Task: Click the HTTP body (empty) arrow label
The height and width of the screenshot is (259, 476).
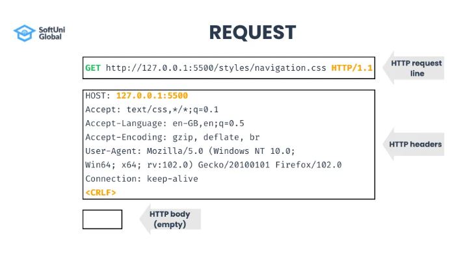Action: coord(170,219)
